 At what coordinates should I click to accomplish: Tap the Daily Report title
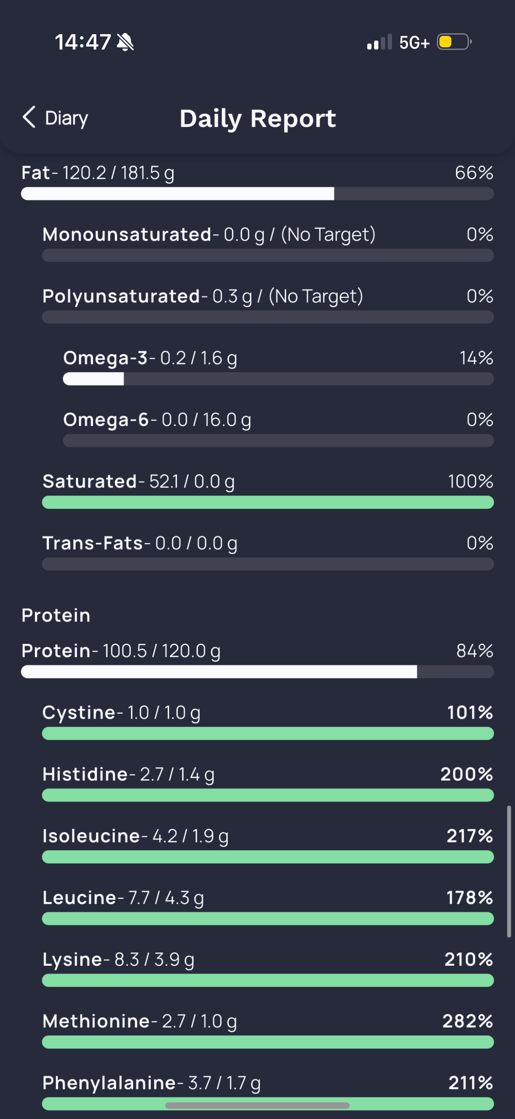258,119
